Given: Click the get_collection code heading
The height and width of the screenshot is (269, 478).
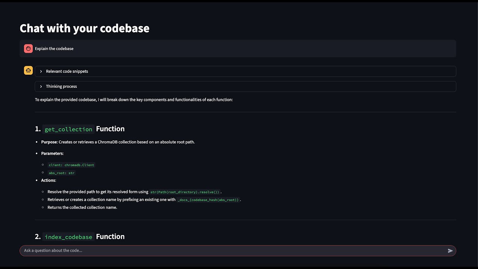Looking at the screenshot, I should click(x=68, y=129).
